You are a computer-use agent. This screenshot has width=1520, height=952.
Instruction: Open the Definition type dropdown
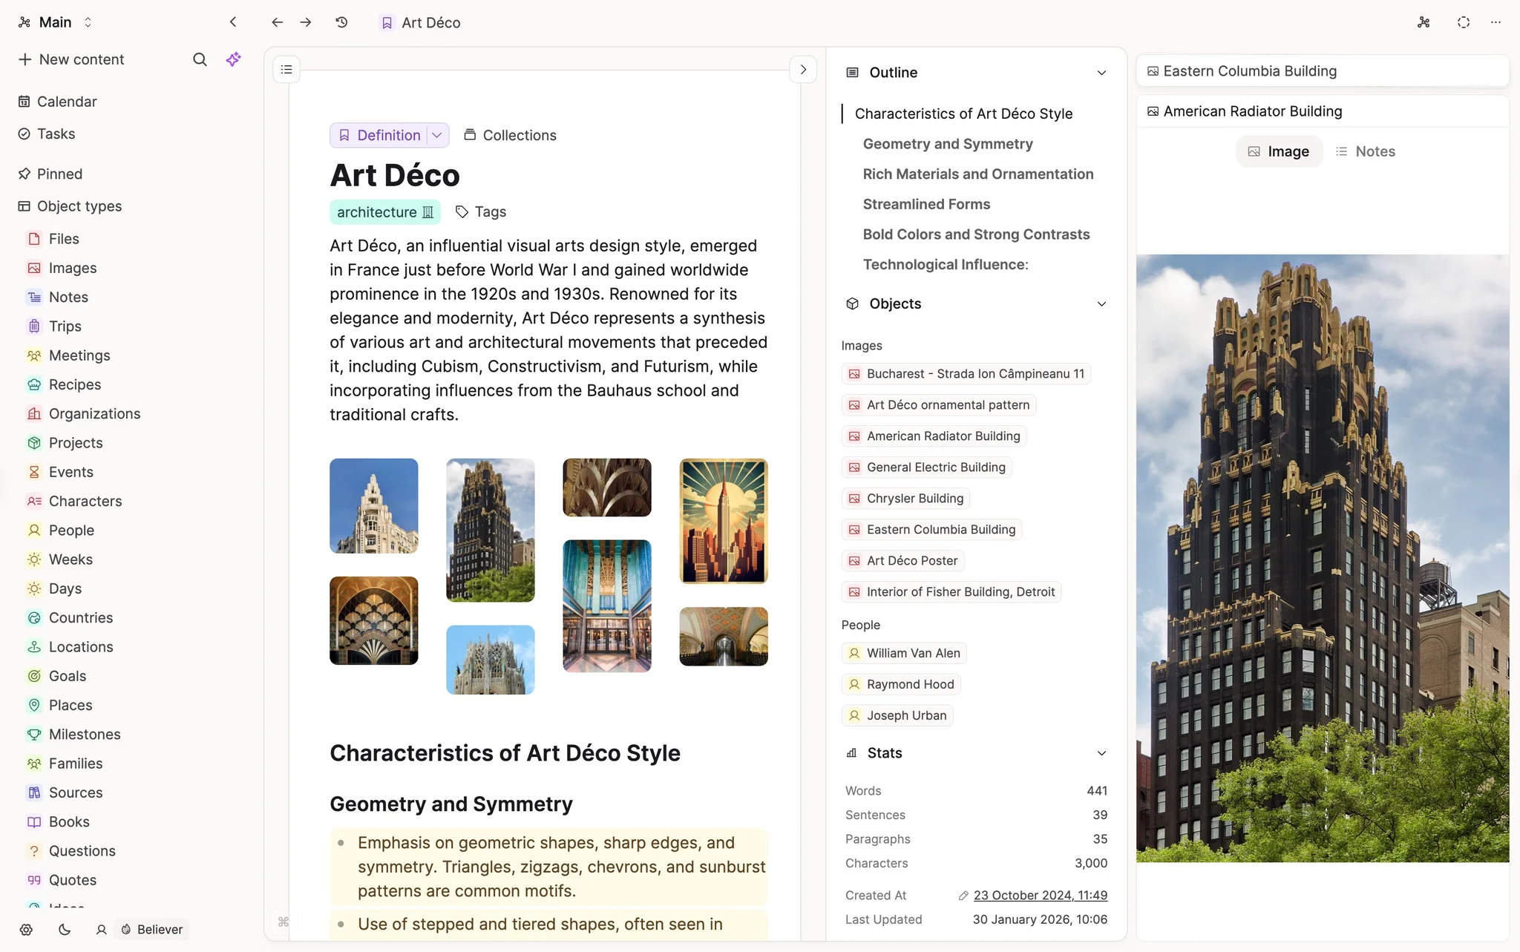pos(436,135)
